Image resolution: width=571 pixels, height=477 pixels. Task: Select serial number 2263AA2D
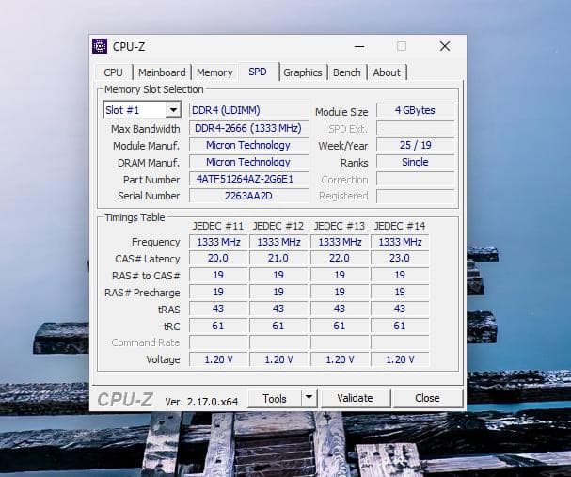[x=248, y=196]
